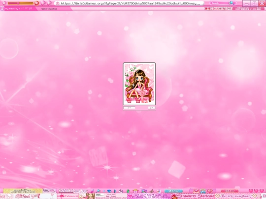Screen dimensions: 266x199
Task: Click the blue middle icon in heart group
Action: (x=203, y=191)
